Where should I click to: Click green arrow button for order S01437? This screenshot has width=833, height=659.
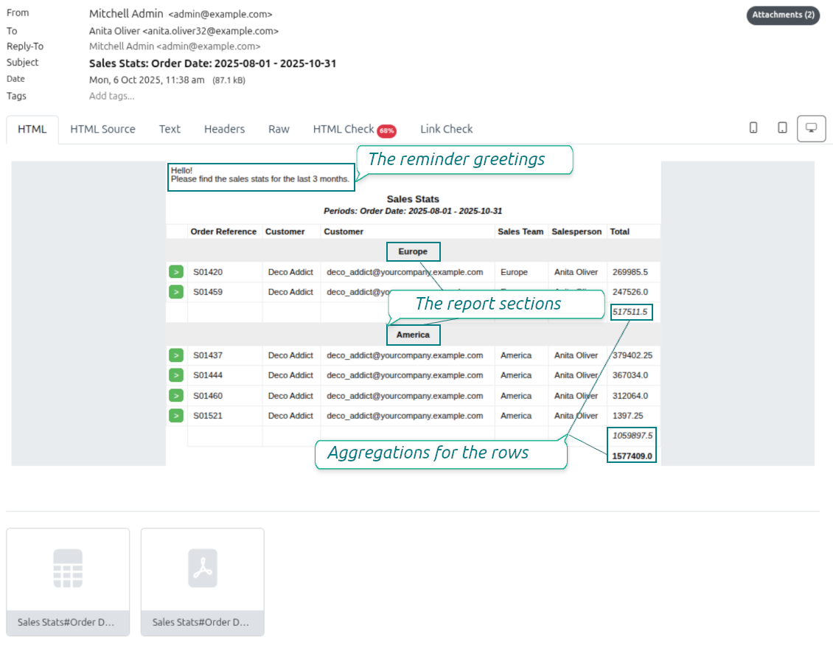tap(175, 355)
